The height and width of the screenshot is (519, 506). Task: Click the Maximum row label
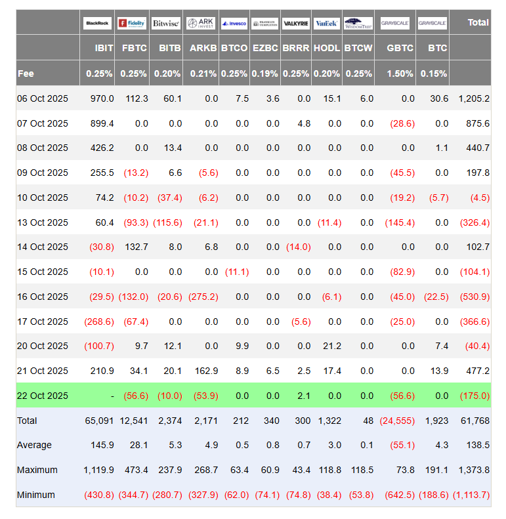click(37, 470)
